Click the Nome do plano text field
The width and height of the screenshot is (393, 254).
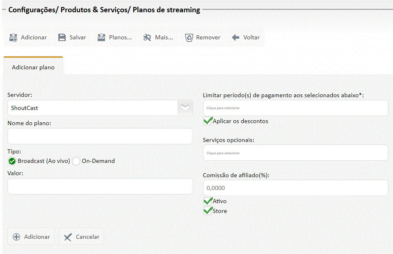click(100, 136)
